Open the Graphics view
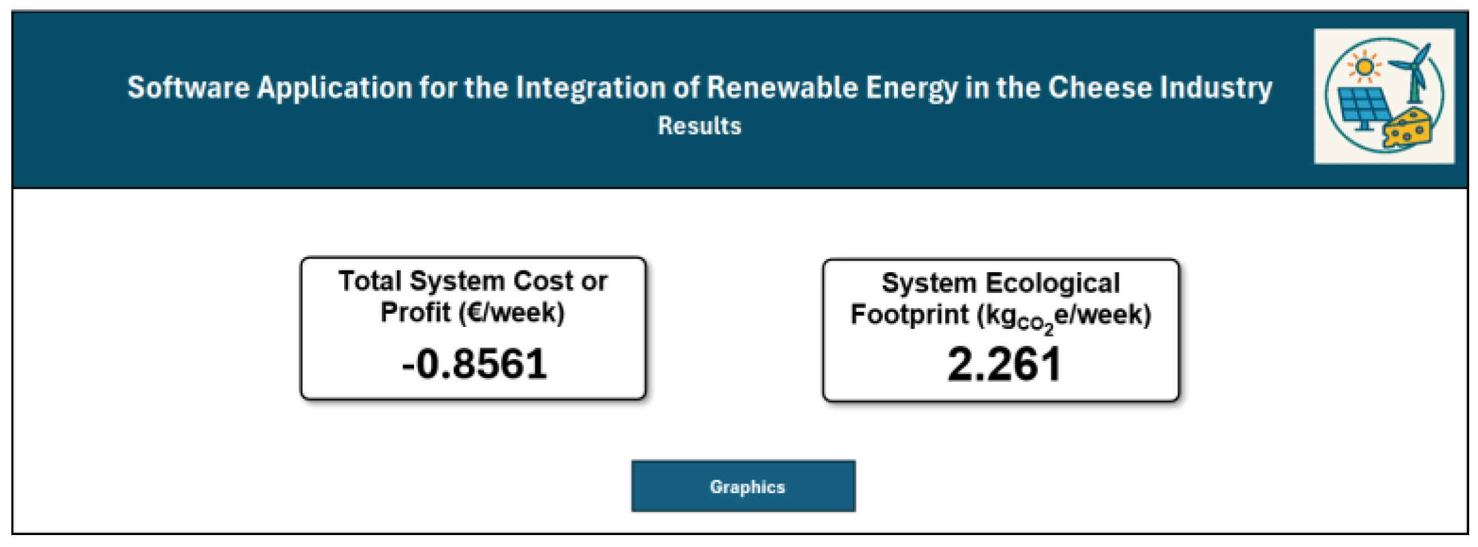 point(743,486)
